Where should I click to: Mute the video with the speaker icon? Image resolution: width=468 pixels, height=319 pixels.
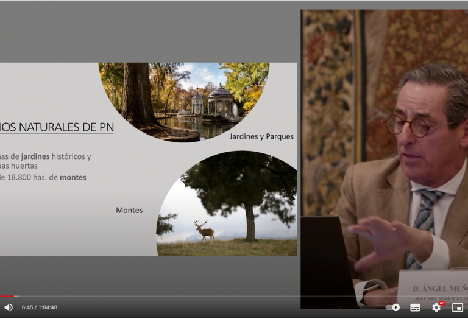tap(9, 307)
